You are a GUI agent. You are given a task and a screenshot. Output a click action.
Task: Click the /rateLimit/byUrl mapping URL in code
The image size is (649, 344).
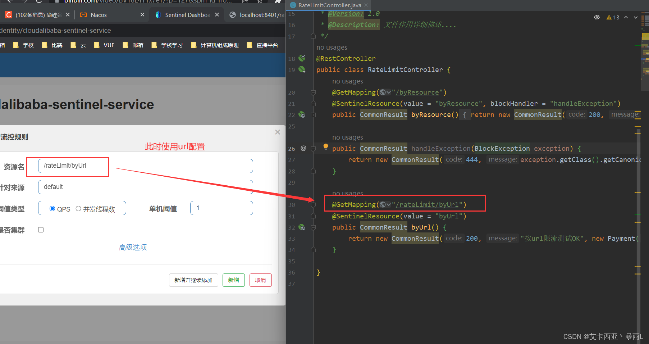[x=427, y=205]
